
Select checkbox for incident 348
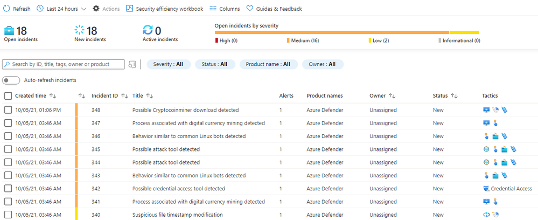point(8,110)
